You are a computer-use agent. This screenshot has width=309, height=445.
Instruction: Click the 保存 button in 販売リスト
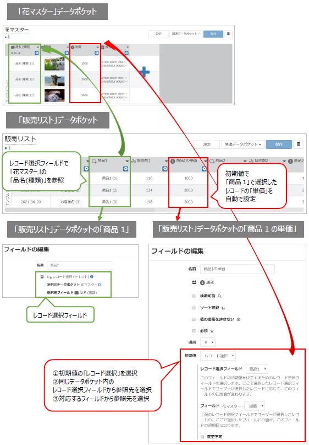tap(279, 144)
